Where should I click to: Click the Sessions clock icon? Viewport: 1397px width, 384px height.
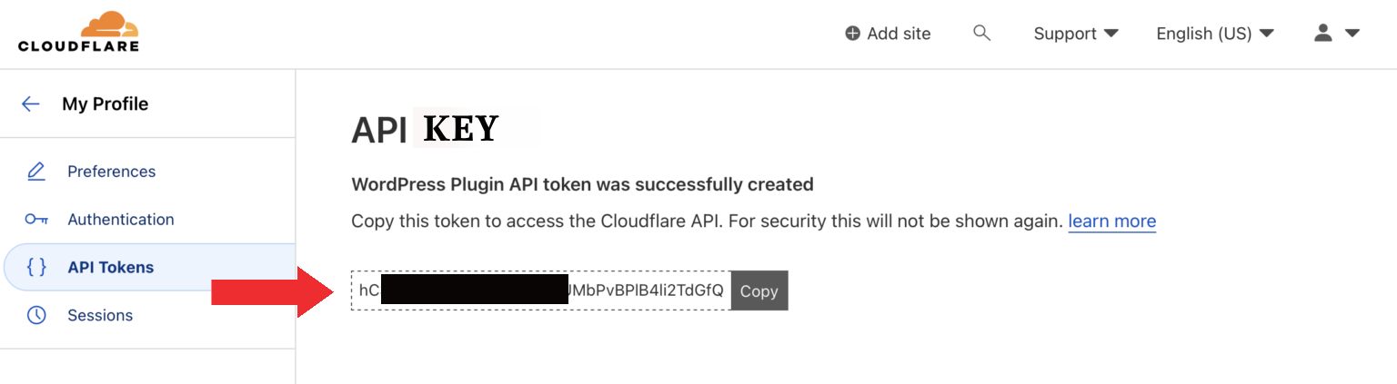tap(36, 316)
